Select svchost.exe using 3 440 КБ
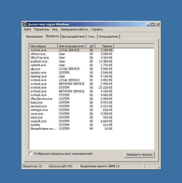The image size is (182, 183). click(x=71, y=84)
